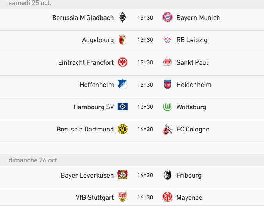Click the 13h30 Hambourg–Wolfsburg kickoff time
Screen dimensions: 264x206
(145, 107)
